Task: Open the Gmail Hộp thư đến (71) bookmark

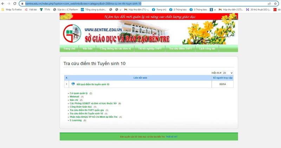Action: (137, 9)
